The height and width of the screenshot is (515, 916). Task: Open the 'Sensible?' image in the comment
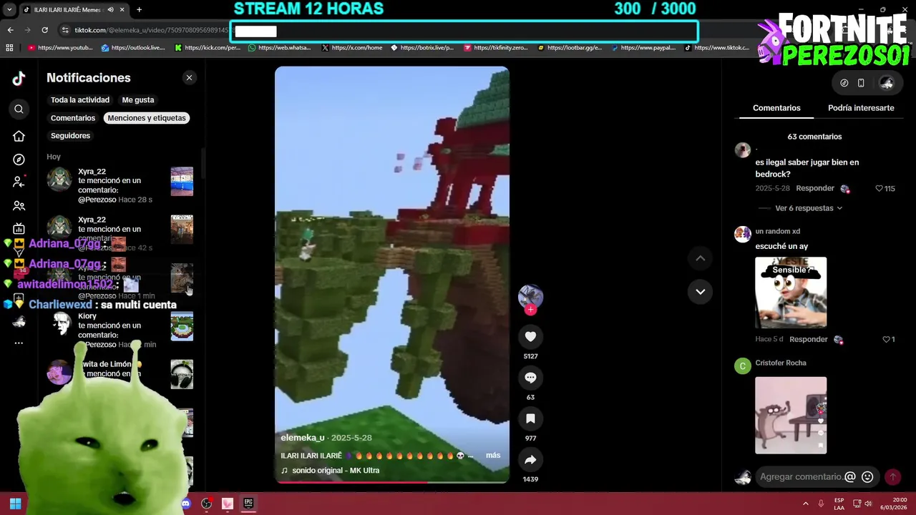(x=791, y=293)
